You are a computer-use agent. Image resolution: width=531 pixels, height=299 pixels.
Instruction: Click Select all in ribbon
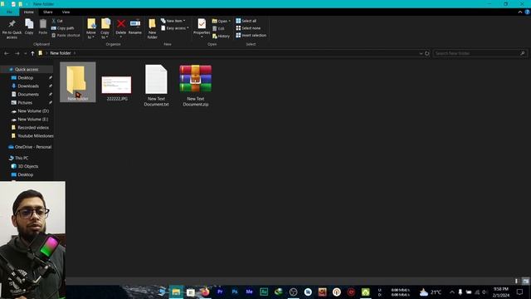(246, 21)
